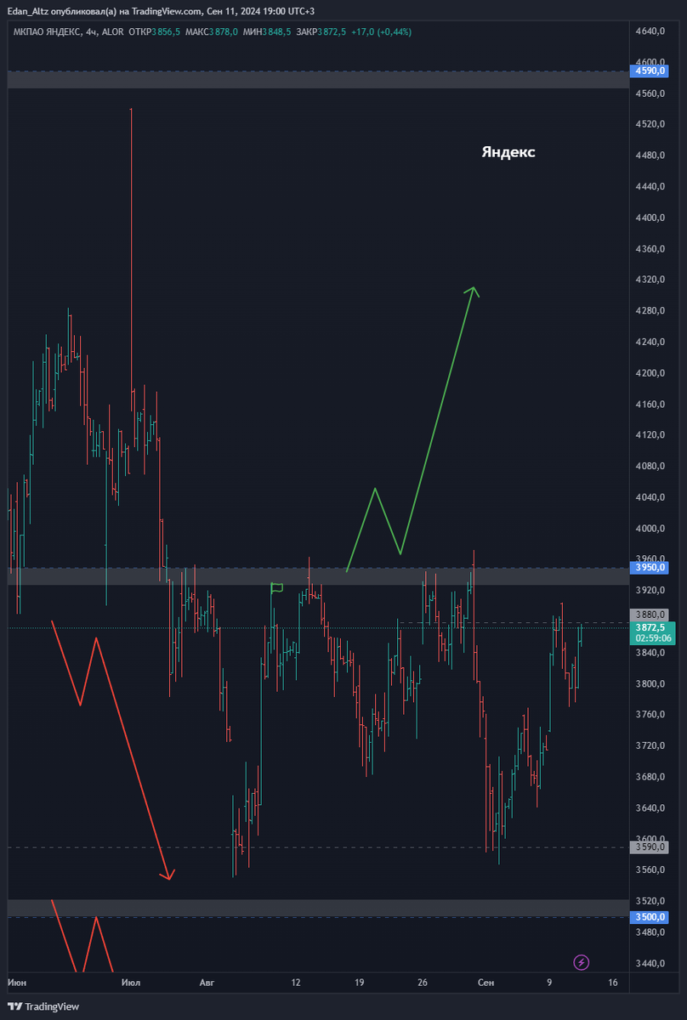Click the 16 date label on time axis
Screen dimensions: 687x1020
point(613,983)
